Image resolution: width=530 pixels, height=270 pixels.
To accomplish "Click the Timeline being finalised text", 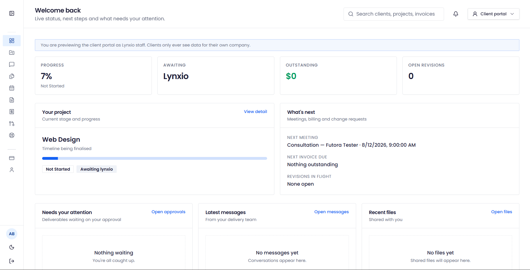I will [x=67, y=149].
